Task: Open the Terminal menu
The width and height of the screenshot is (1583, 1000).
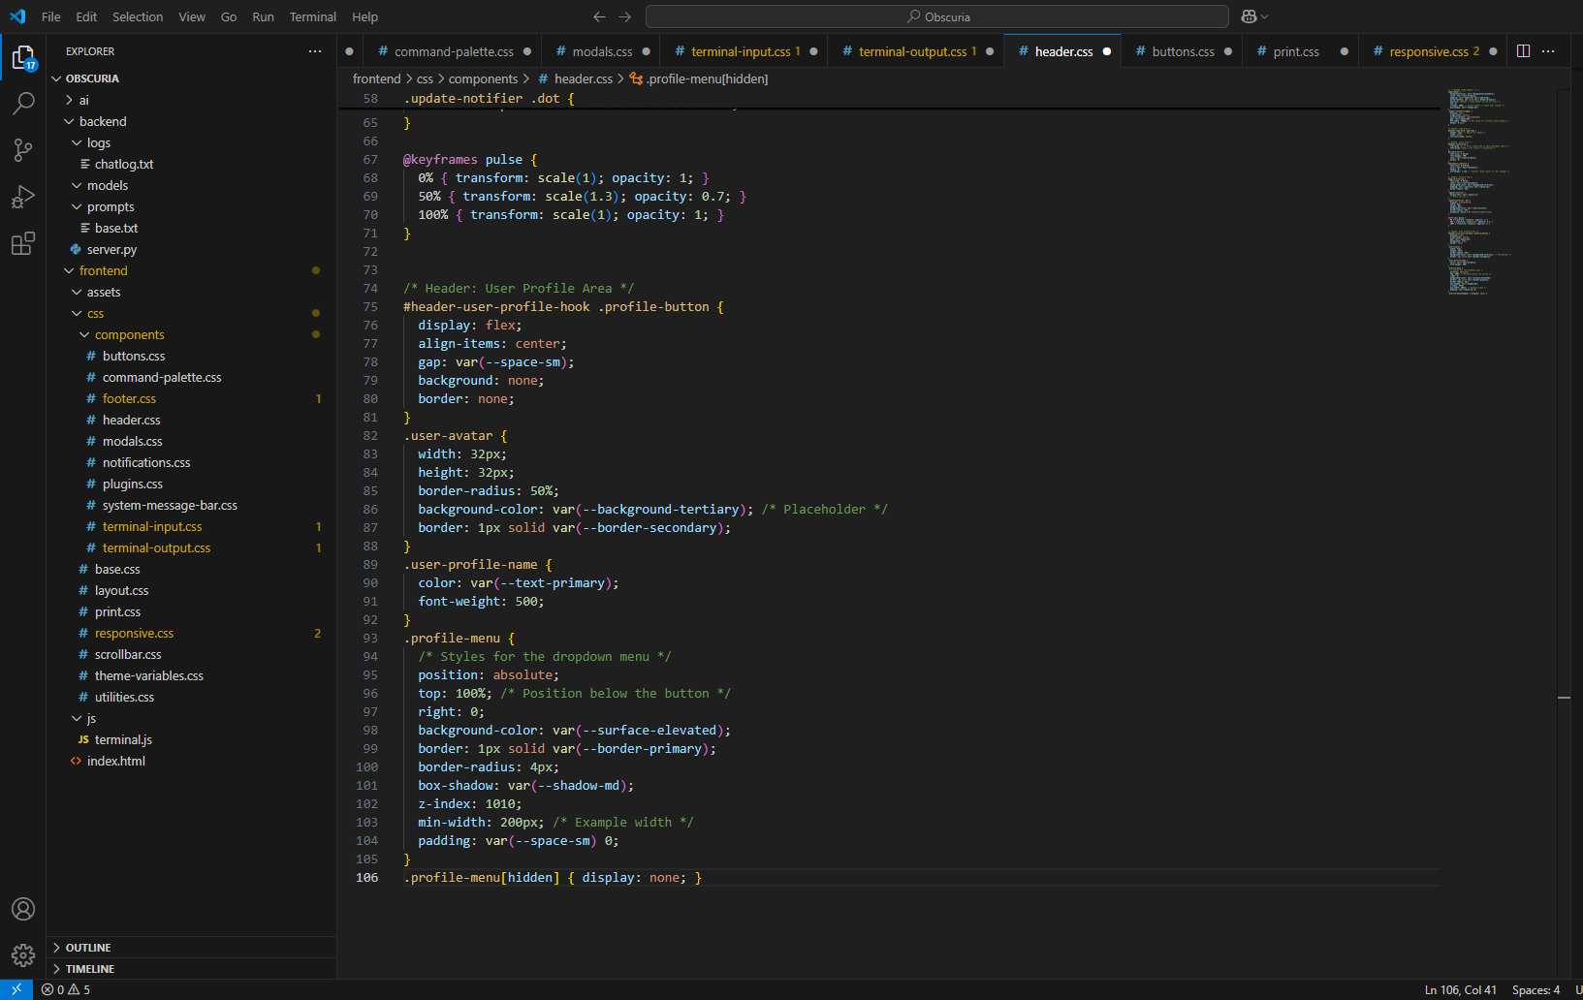Action: (x=312, y=16)
